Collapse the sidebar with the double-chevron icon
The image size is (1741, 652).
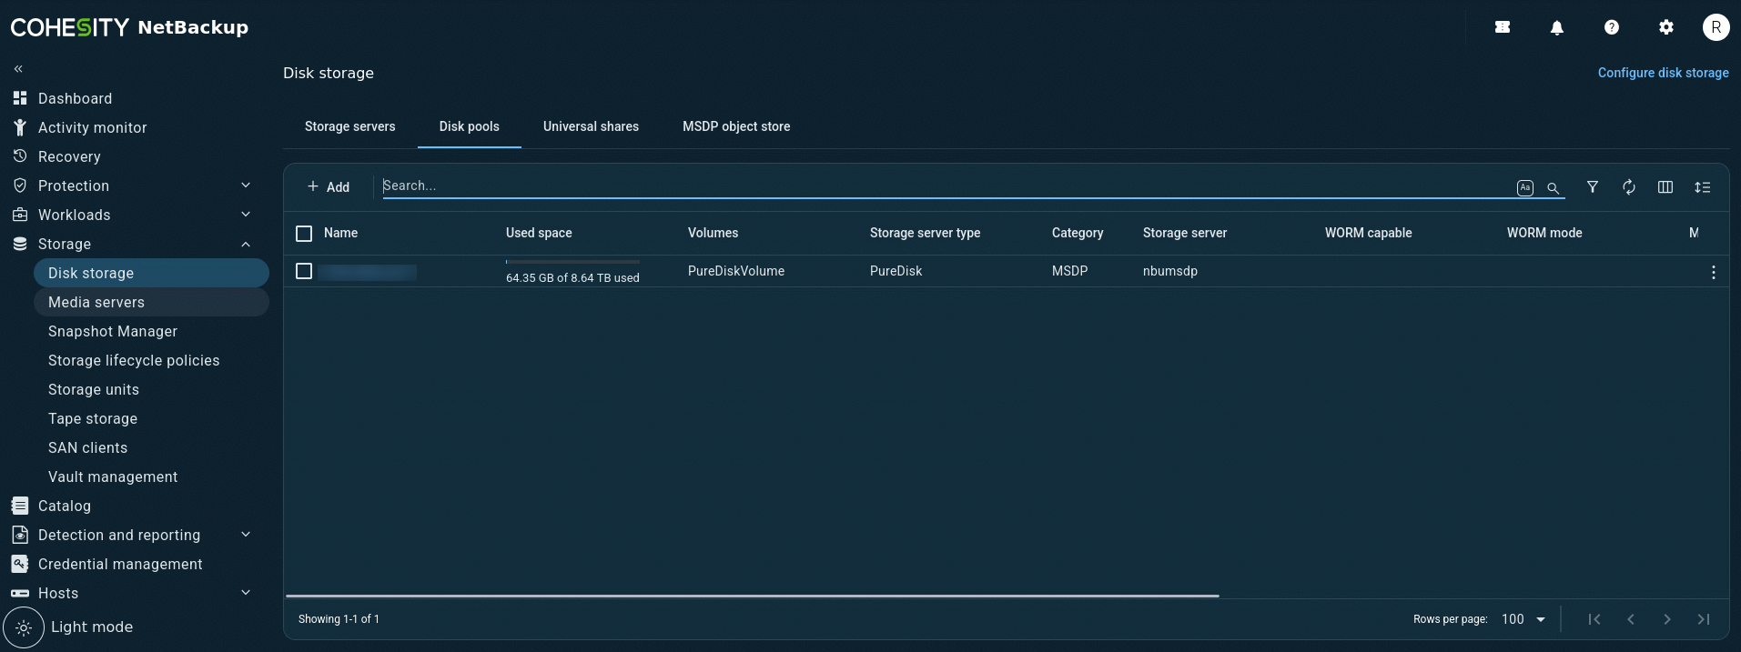point(18,69)
